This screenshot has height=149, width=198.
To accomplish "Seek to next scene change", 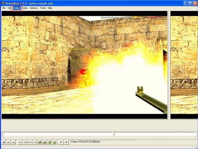I will click(55, 142).
